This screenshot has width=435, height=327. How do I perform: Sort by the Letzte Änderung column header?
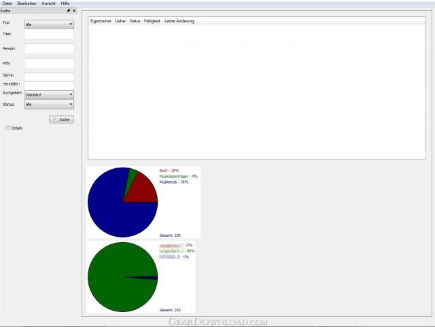pyautogui.click(x=179, y=21)
